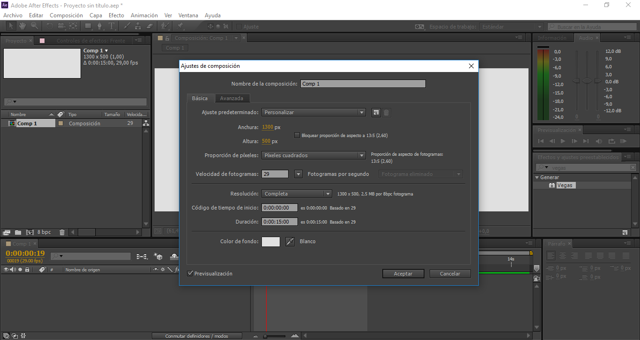This screenshot has height=340, width=640.
Task: Click the Color de fondo swatch
Action: point(271,241)
